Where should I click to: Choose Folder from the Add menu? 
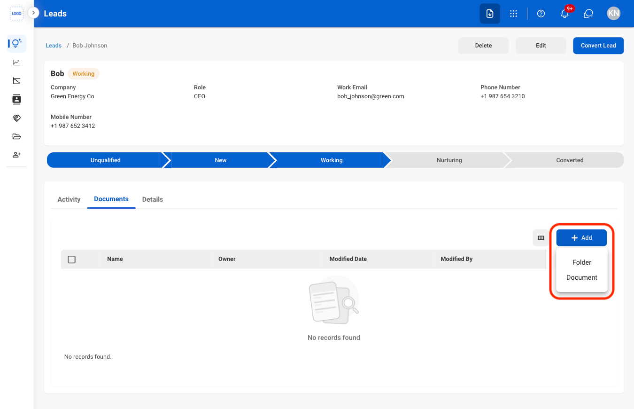pos(582,262)
